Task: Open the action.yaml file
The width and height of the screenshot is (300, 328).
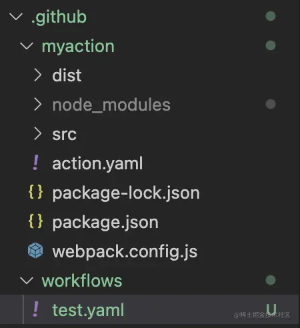Action: point(97,163)
